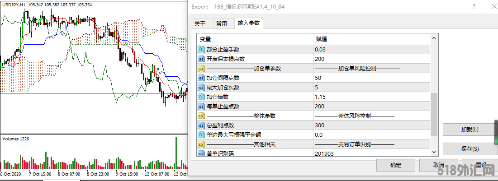Select the 首单识别码 variable name
The image size is (498, 181).
point(220,154)
